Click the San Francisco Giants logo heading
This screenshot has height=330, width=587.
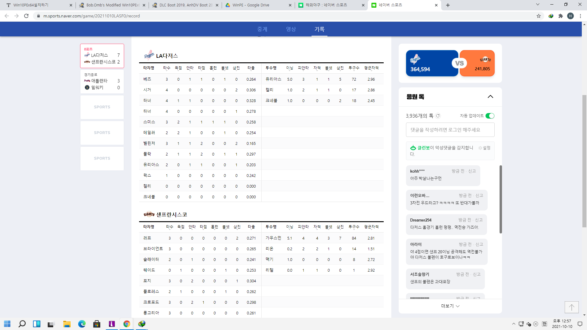[x=149, y=214]
